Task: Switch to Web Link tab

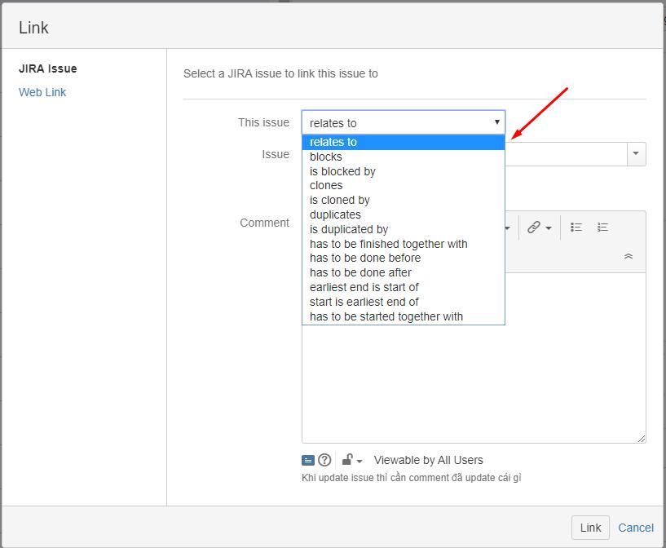Action: click(x=42, y=92)
